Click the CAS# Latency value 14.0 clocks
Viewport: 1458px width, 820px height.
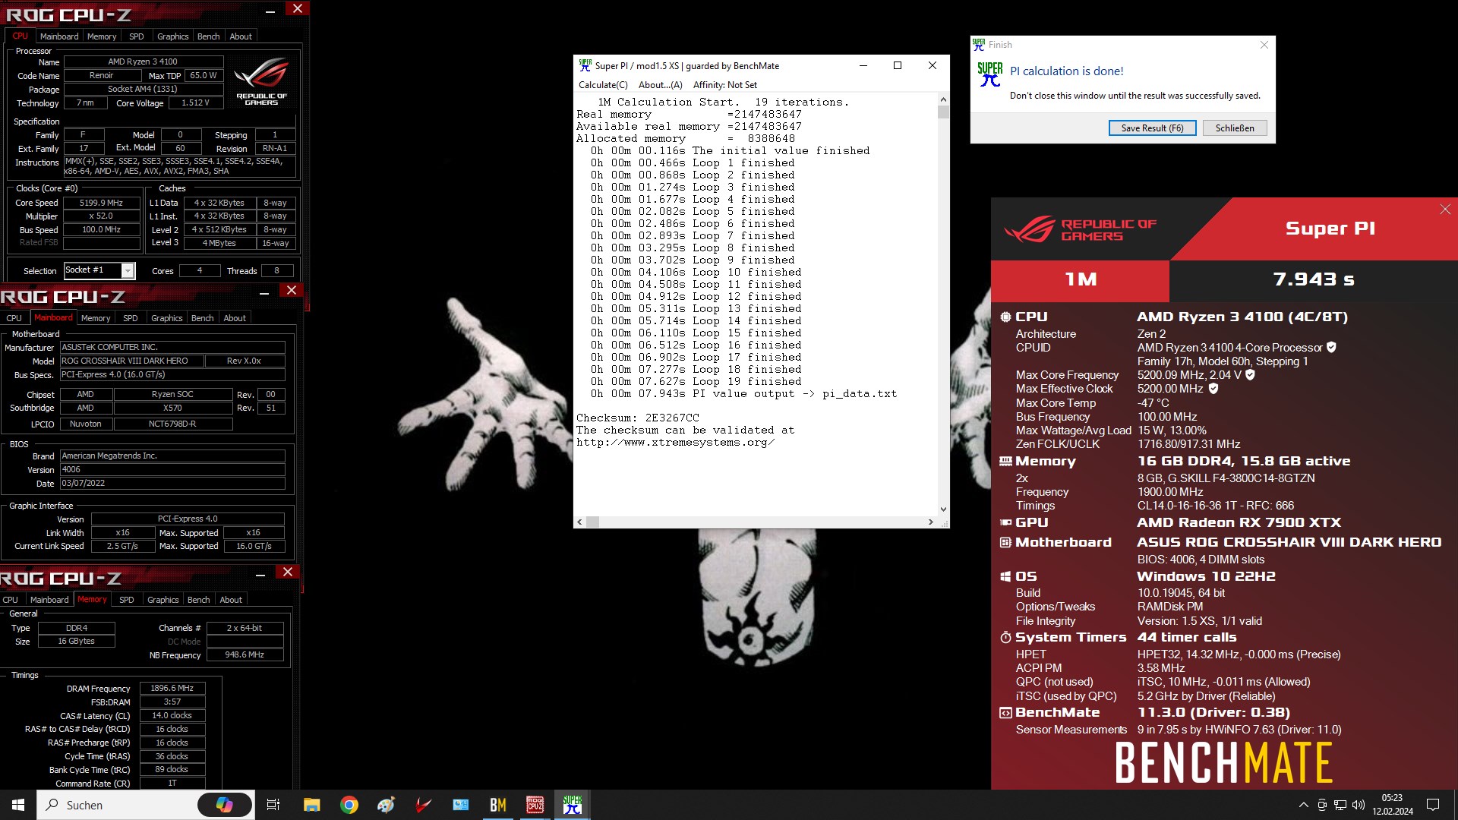(172, 715)
